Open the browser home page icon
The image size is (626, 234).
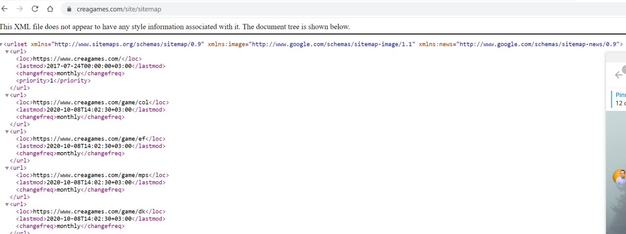tap(50, 9)
